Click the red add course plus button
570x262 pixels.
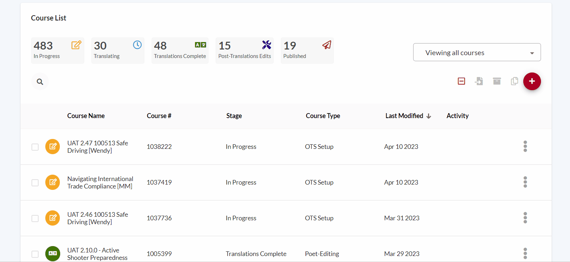coord(532,81)
